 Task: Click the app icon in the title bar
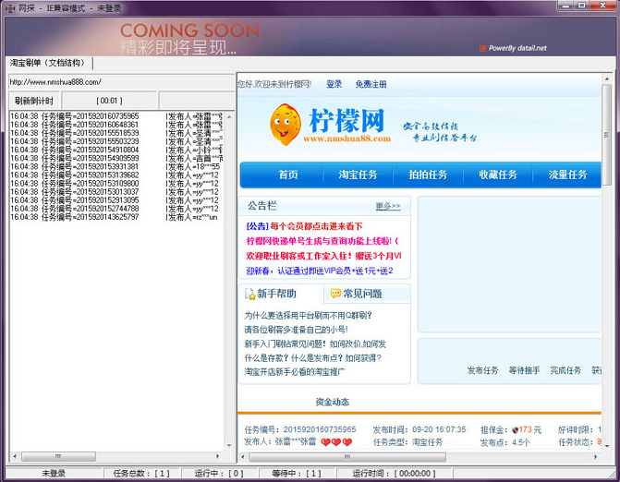10,8
